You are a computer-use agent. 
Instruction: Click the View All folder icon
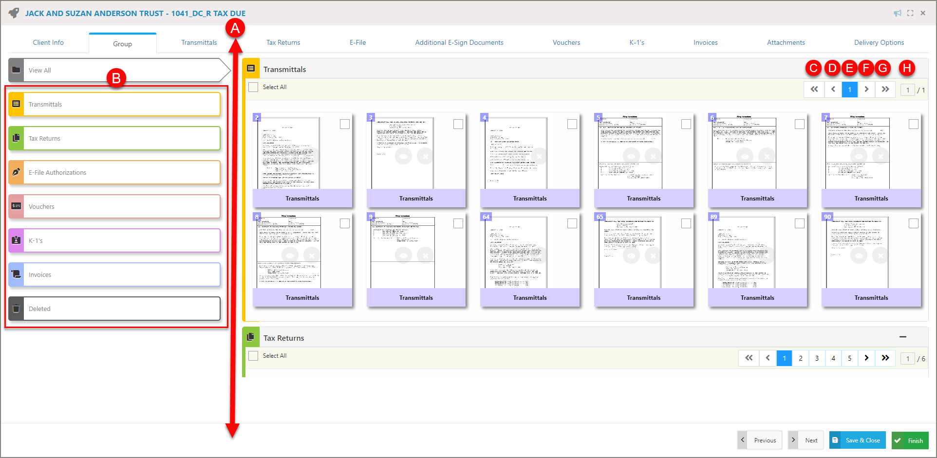[x=16, y=70]
